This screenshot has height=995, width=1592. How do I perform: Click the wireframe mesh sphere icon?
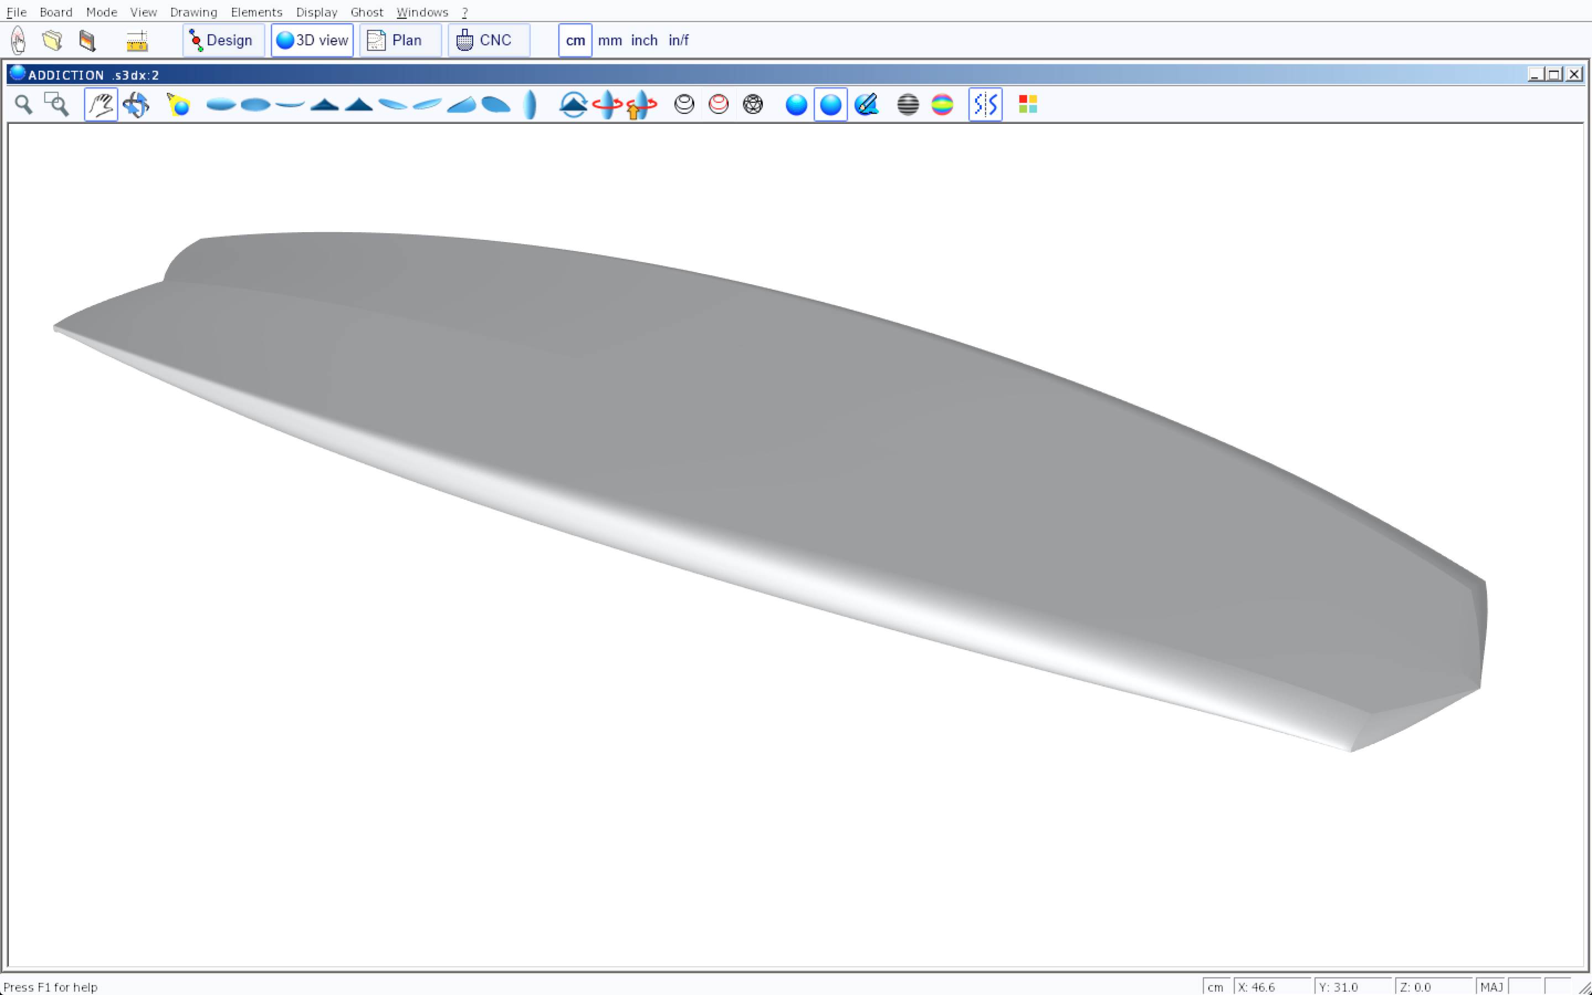752,104
